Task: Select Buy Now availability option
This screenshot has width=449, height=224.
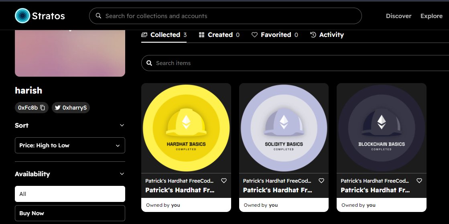Action: coord(70,213)
